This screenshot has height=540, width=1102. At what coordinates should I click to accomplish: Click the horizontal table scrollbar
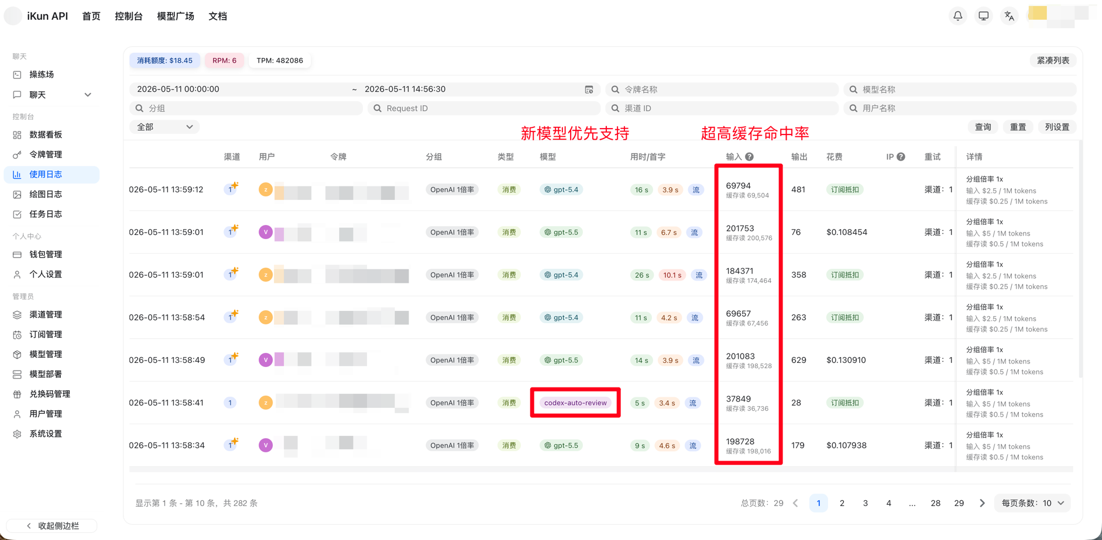click(601, 469)
